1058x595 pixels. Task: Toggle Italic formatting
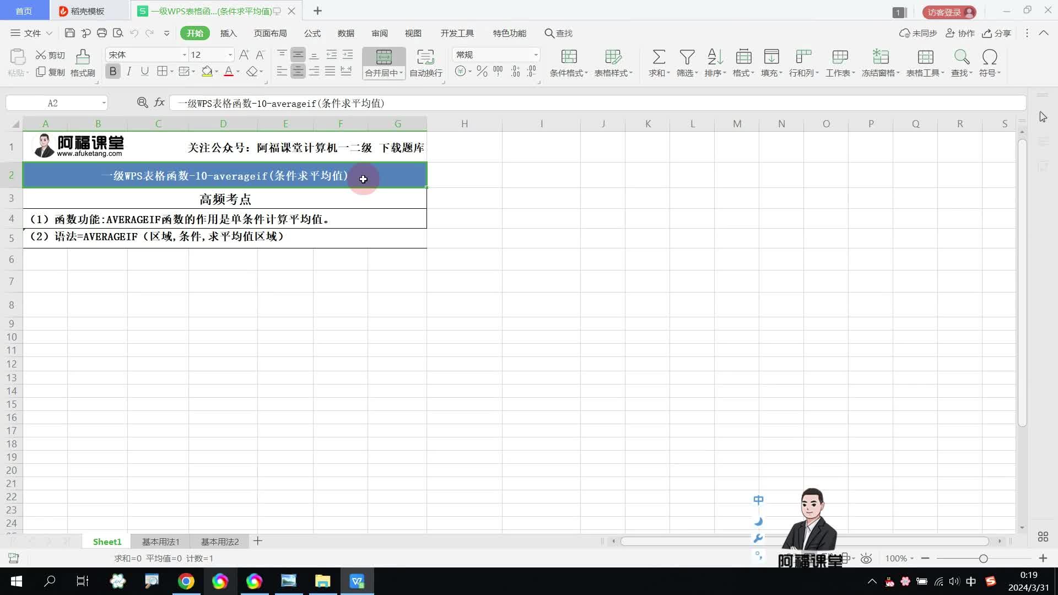coord(129,71)
